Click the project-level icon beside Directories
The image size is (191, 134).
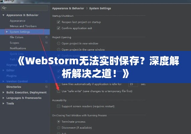coord(46,87)
